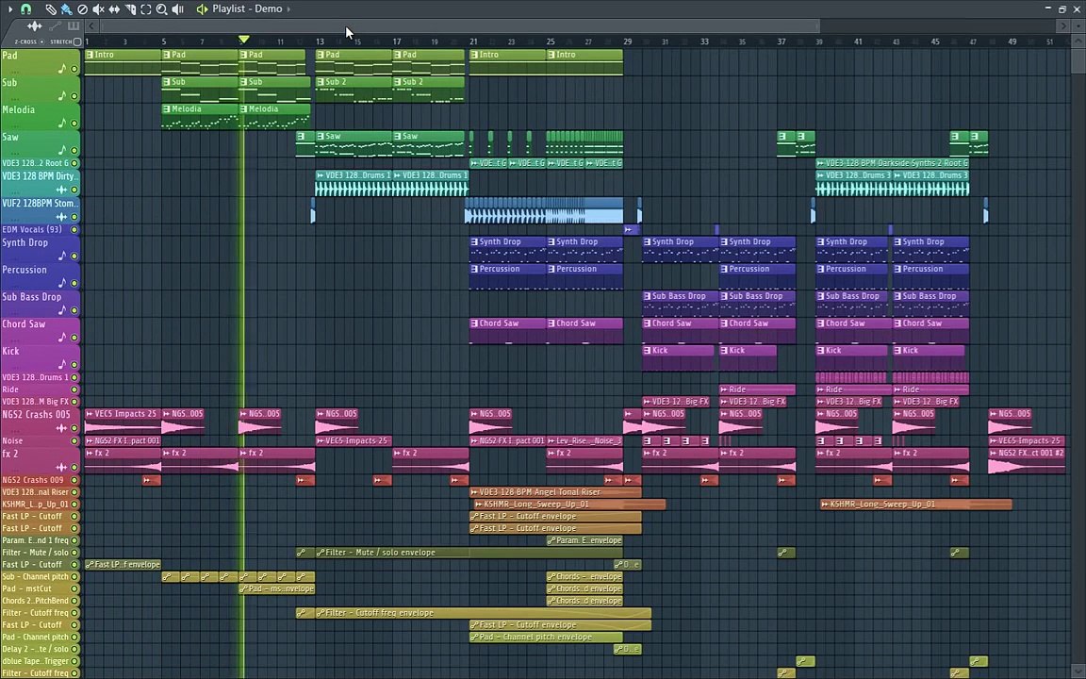The image size is (1086, 679).
Task: Click the note icon on Sub Bass Drop track
Action: (x=62, y=309)
